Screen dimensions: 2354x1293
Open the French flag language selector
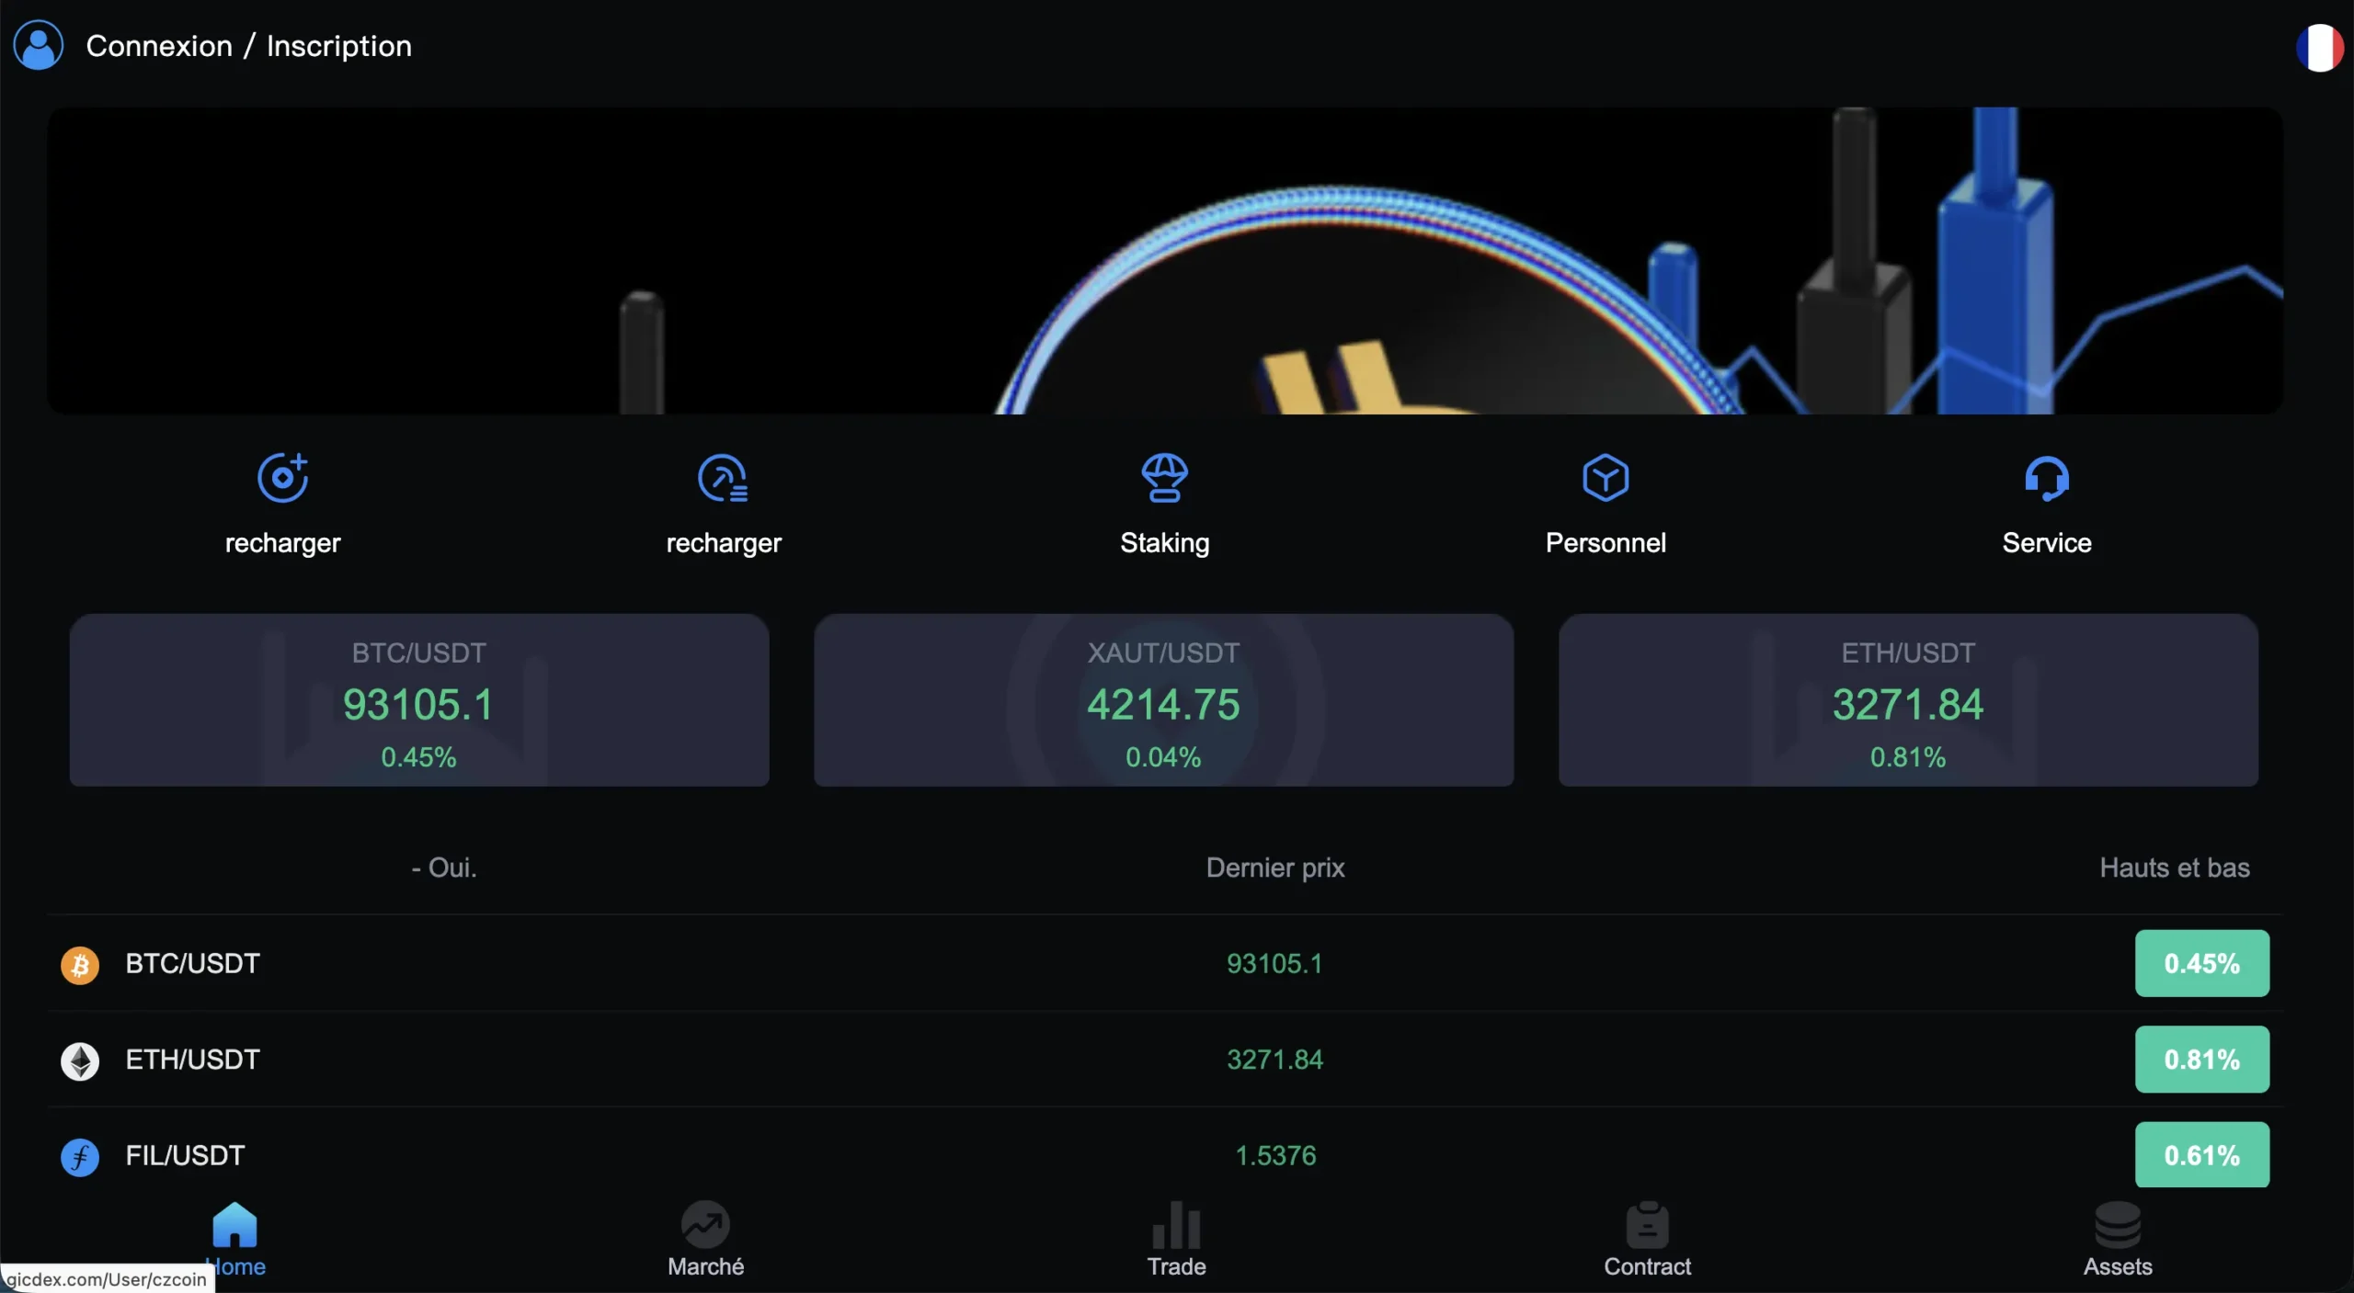point(2319,48)
